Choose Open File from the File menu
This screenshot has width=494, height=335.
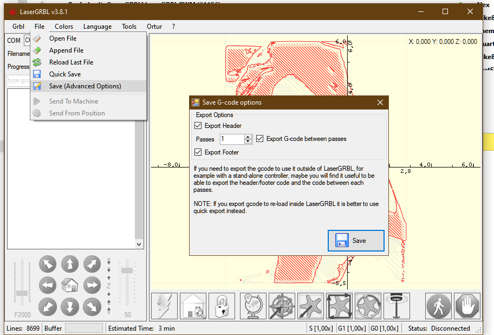click(88, 38)
